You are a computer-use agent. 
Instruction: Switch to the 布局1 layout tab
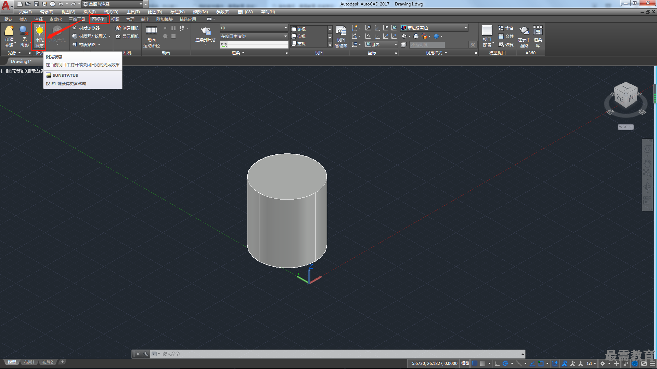[x=29, y=362]
